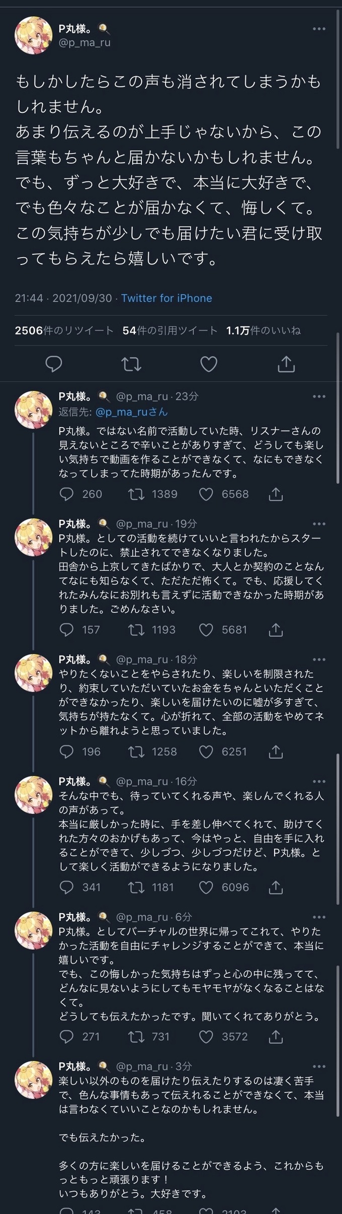This screenshot has height=1214, width=342.
Task: View the 1.1万件のいいね list
Action: point(263,330)
